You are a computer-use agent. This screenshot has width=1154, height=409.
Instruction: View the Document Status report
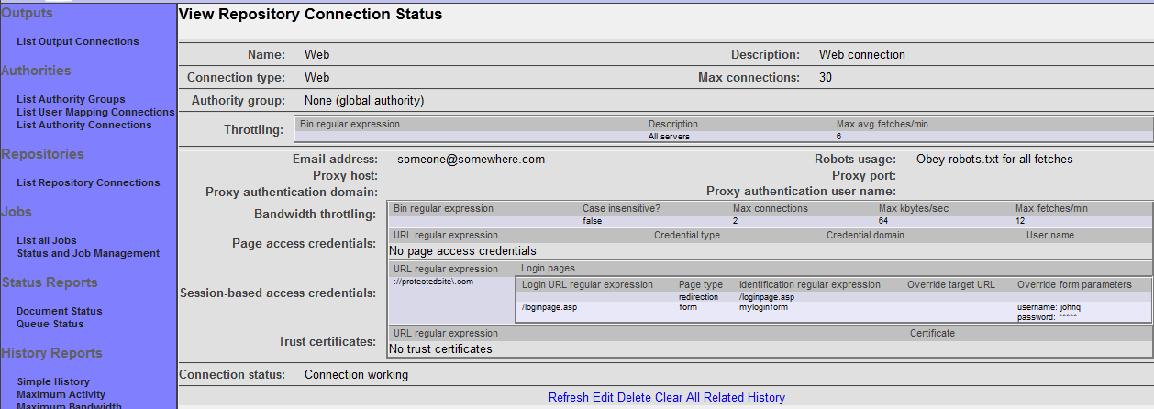tap(60, 311)
